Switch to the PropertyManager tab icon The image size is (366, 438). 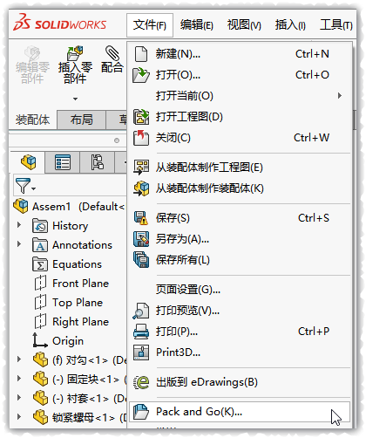tap(63, 162)
